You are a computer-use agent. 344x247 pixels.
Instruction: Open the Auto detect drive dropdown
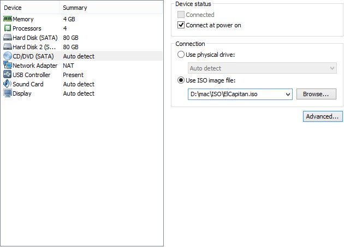click(x=262, y=68)
